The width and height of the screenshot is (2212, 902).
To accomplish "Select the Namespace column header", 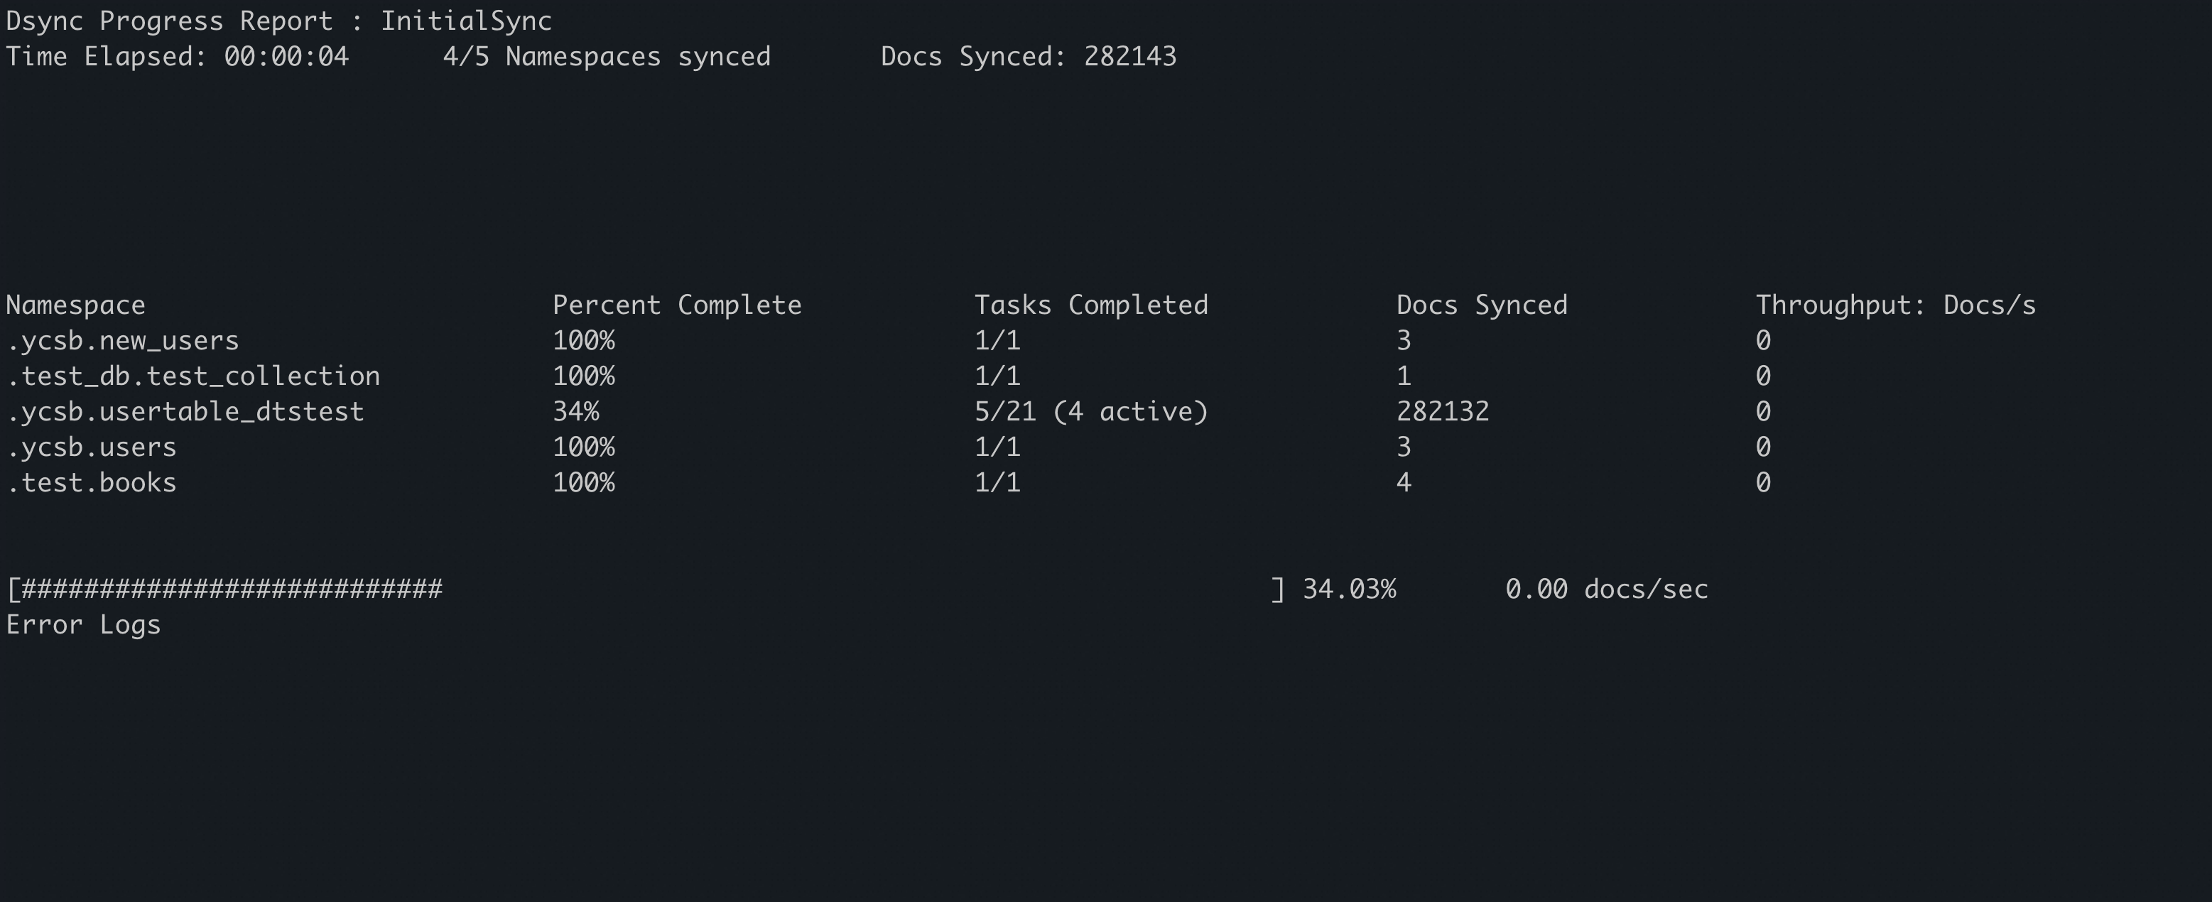I will coord(75,305).
